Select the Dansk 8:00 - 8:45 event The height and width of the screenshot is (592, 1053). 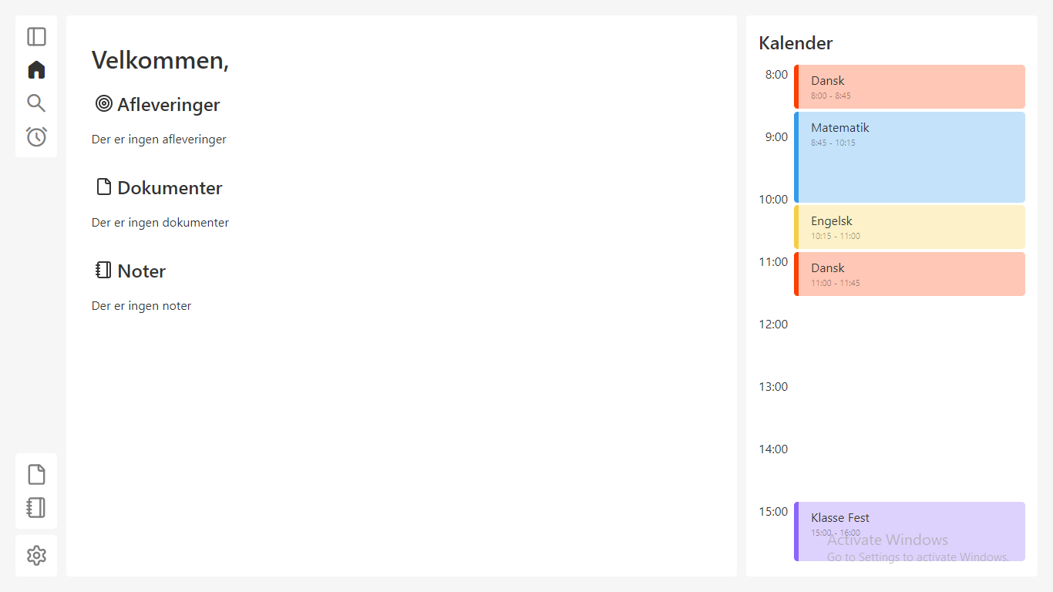[910, 86]
